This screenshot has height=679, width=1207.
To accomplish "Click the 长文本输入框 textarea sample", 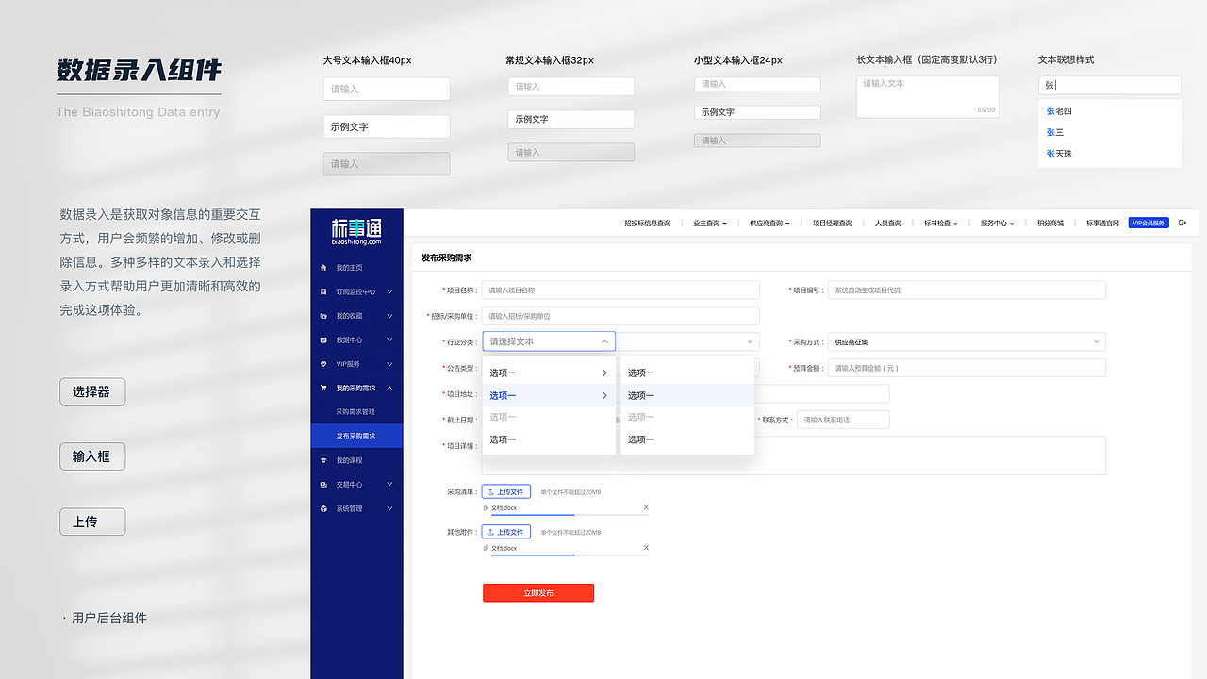I will (x=927, y=95).
